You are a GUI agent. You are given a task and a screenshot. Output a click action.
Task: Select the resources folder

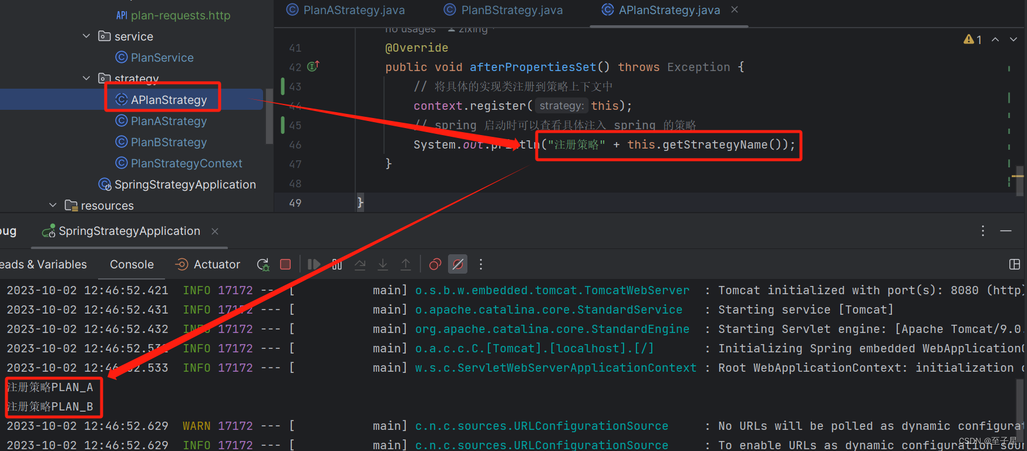coord(99,206)
